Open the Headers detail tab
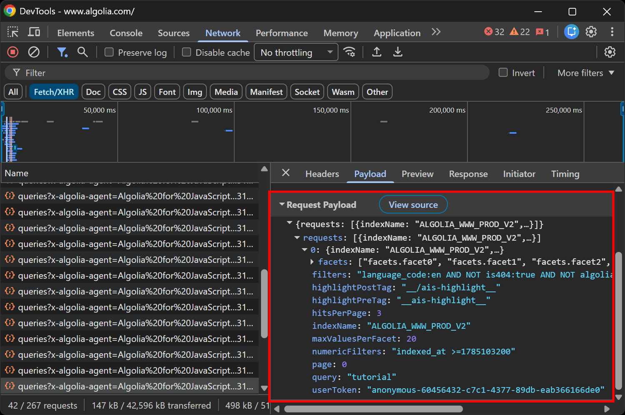The height and width of the screenshot is (415, 625). tap(322, 174)
